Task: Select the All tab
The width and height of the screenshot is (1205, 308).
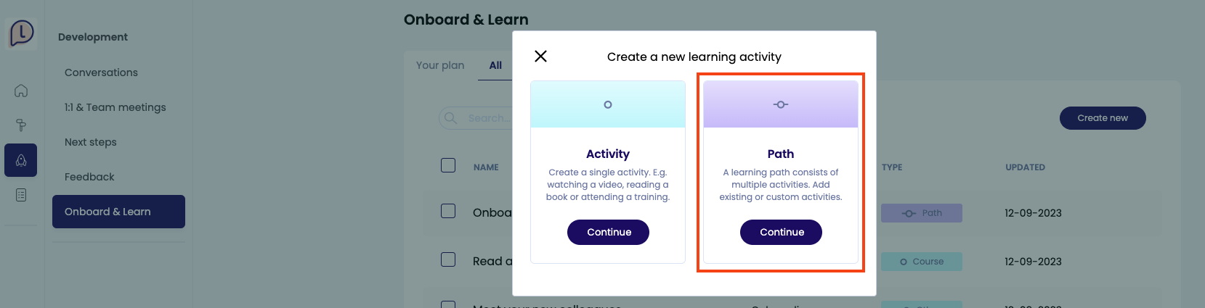Action: [495, 65]
